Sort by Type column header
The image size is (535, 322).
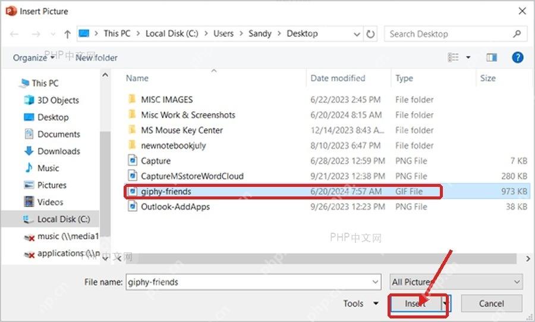coord(404,78)
